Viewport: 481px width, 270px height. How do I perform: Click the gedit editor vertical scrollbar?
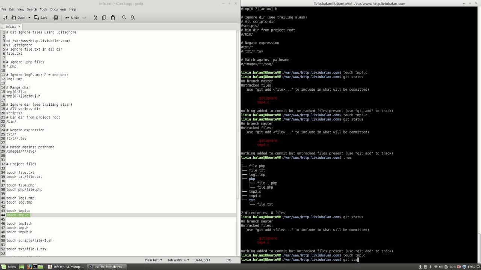click(238, 114)
